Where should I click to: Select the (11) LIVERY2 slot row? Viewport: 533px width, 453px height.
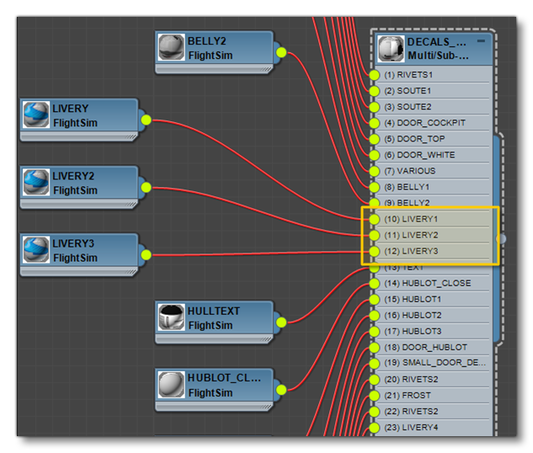[434, 235]
